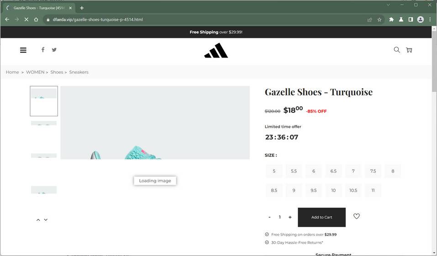Viewport: 437px width, 256px height.
Task: Open the hamburger menu
Action: pyautogui.click(x=23, y=50)
